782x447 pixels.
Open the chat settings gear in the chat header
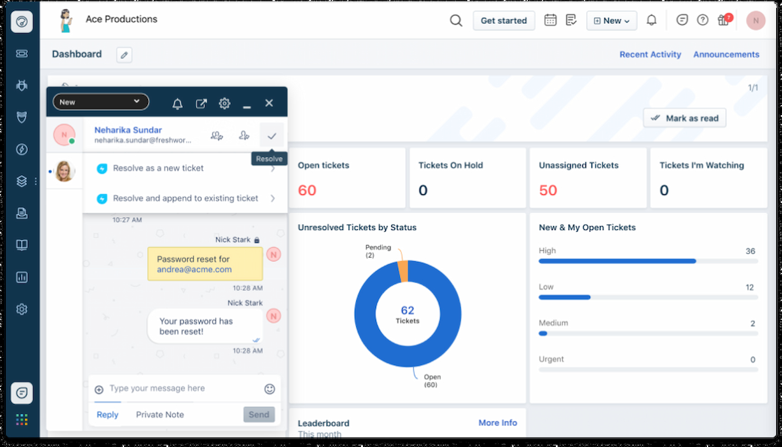click(x=224, y=103)
